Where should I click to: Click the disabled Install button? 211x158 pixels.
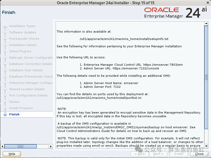[x=179, y=154]
